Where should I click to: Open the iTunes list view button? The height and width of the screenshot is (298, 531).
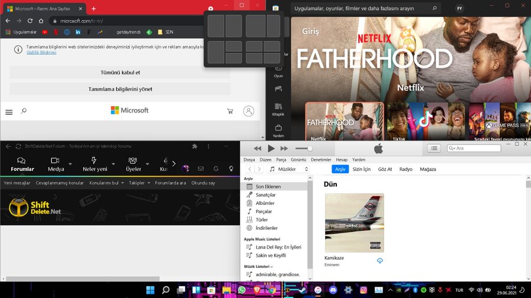pyautogui.click(x=434, y=148)
